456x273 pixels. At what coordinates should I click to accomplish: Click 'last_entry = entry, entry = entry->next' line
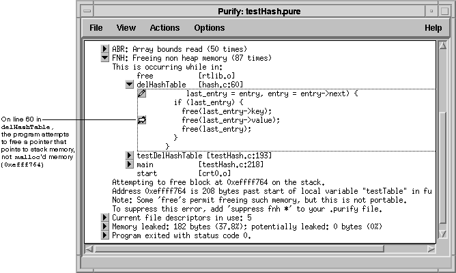(272, 94)
